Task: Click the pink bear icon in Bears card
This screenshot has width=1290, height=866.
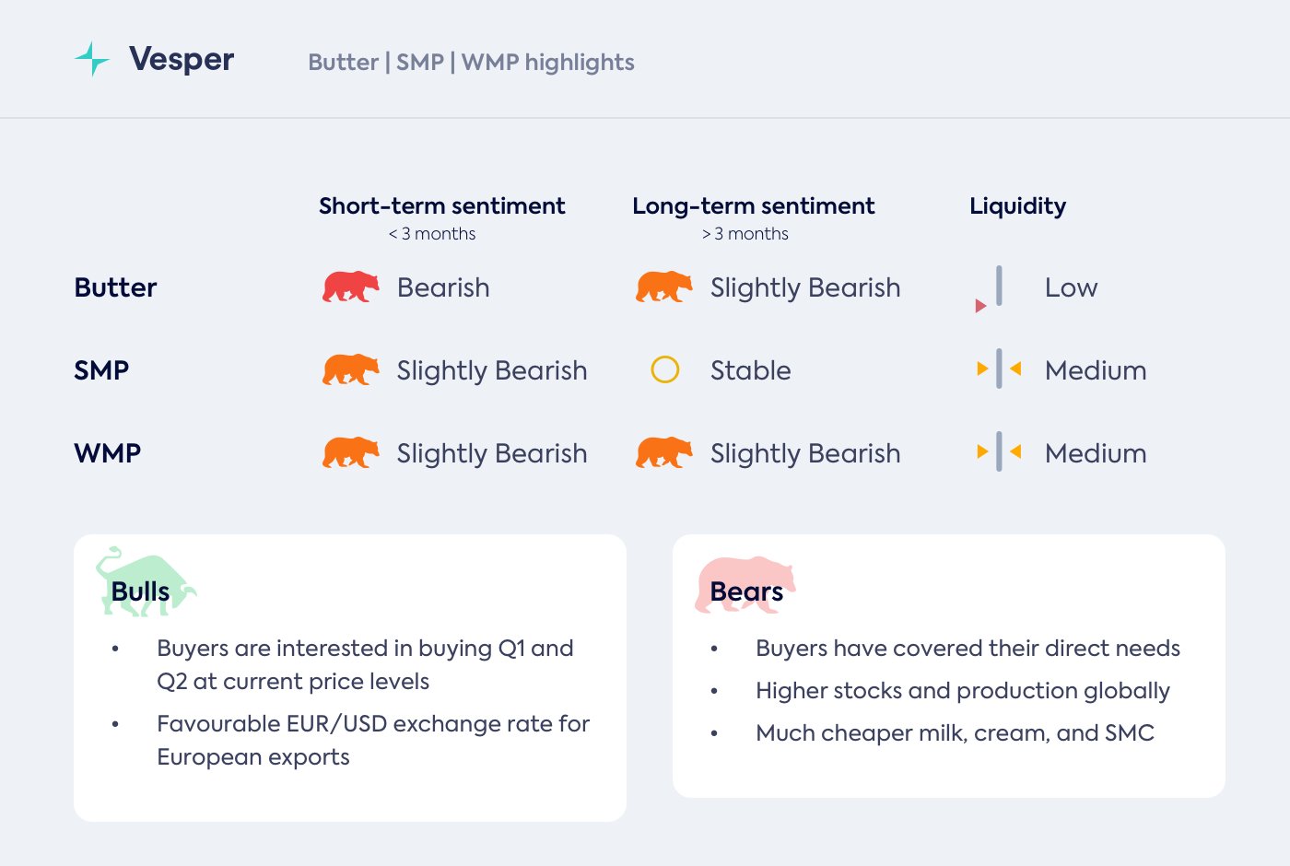Action: point(745,584)
